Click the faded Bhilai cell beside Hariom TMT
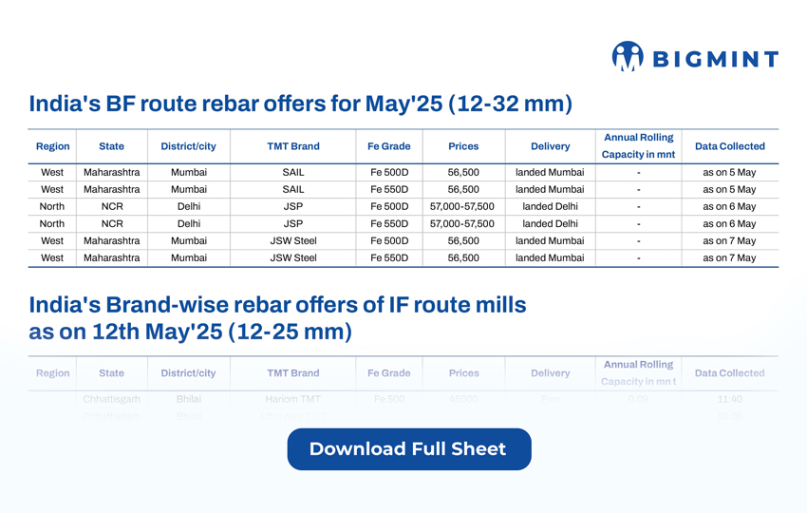 tap(188, 400)
